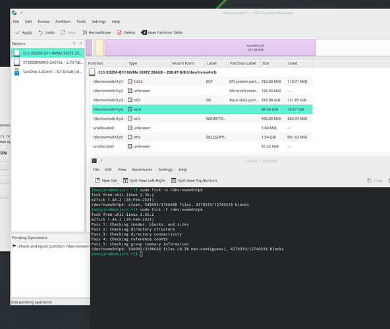Open the Konsole View menu
The image size is (390, 329).
coord(122,170)
